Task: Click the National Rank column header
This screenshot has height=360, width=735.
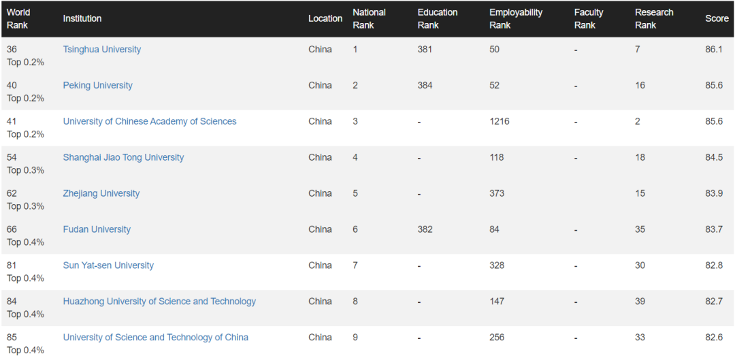Action: pyautogui.click(x=369, y=19)
